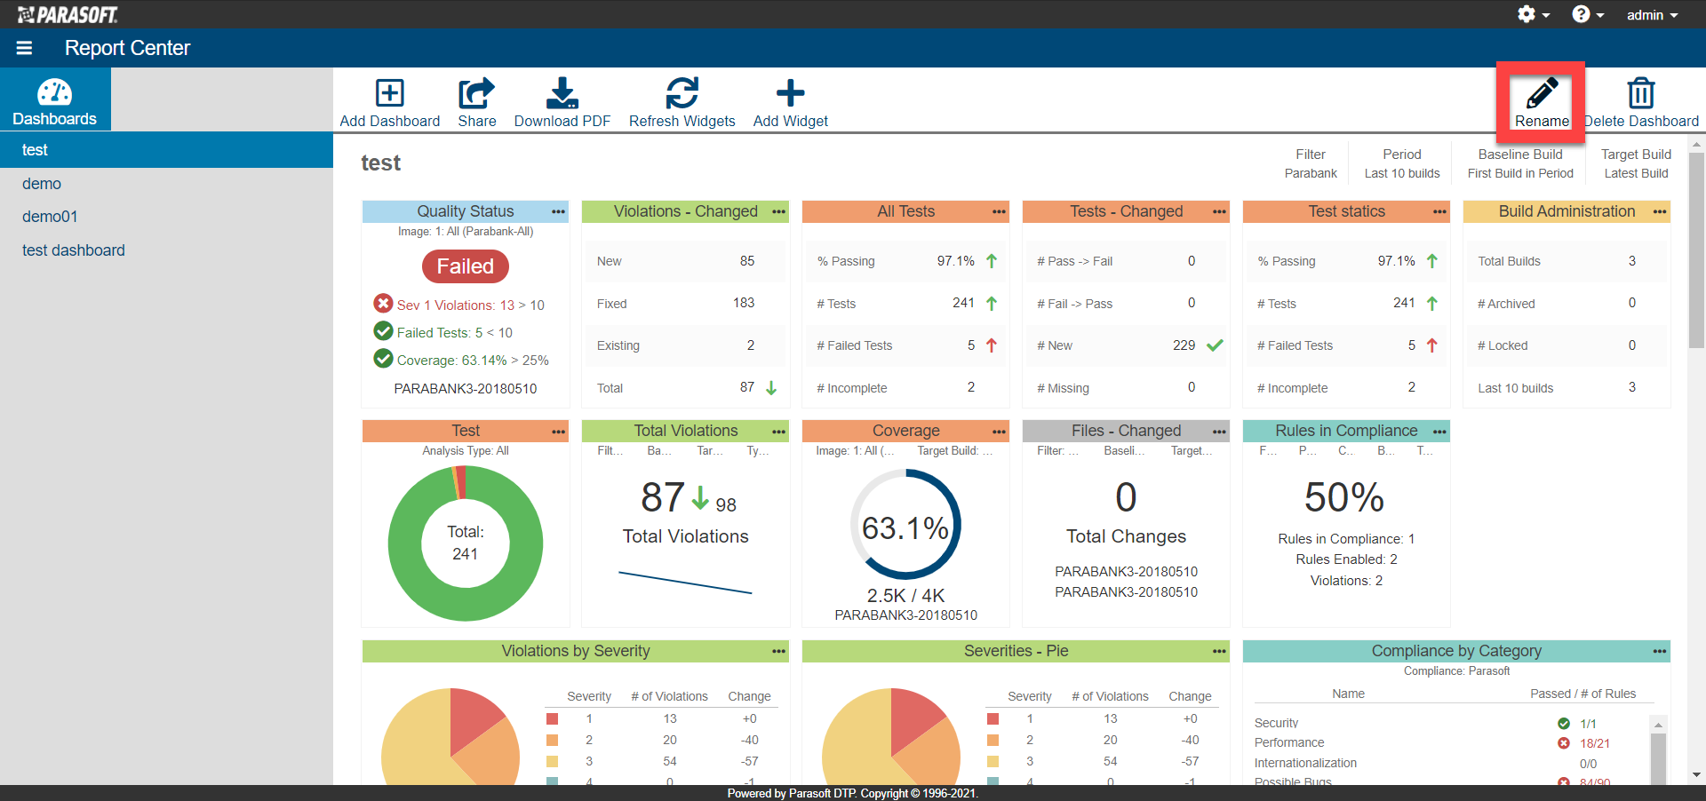Viewport: 1706px width, 801px height.
Task: Click the Fixed violations row showing 183
Action: [684, 304]
